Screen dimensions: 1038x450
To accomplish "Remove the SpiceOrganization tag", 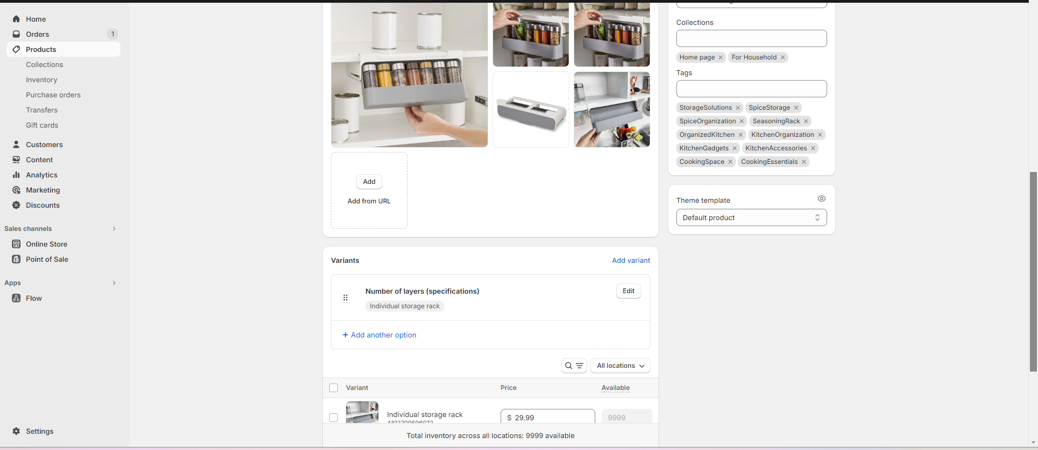I will [x=742, y=121].
